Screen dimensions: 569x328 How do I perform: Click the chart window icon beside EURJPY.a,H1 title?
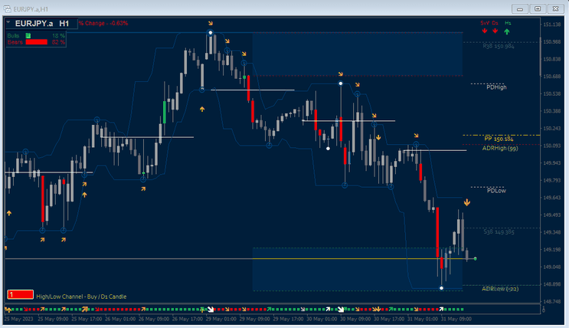pyautogui.click(x=7, y=8)
